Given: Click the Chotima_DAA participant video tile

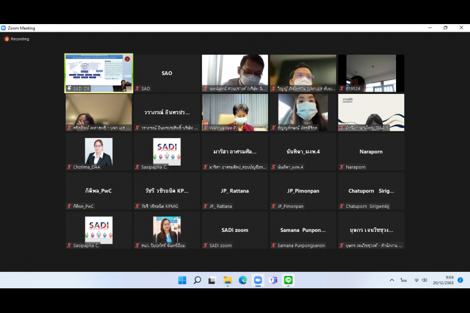Looking at the screenshot, I should coord(99,152).
